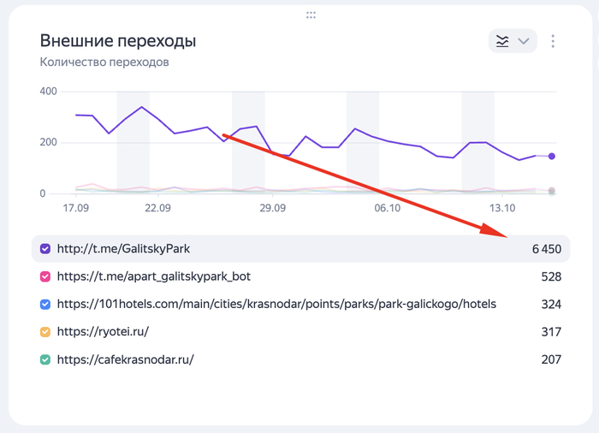Click the line chart type icon

pos(502,41)
